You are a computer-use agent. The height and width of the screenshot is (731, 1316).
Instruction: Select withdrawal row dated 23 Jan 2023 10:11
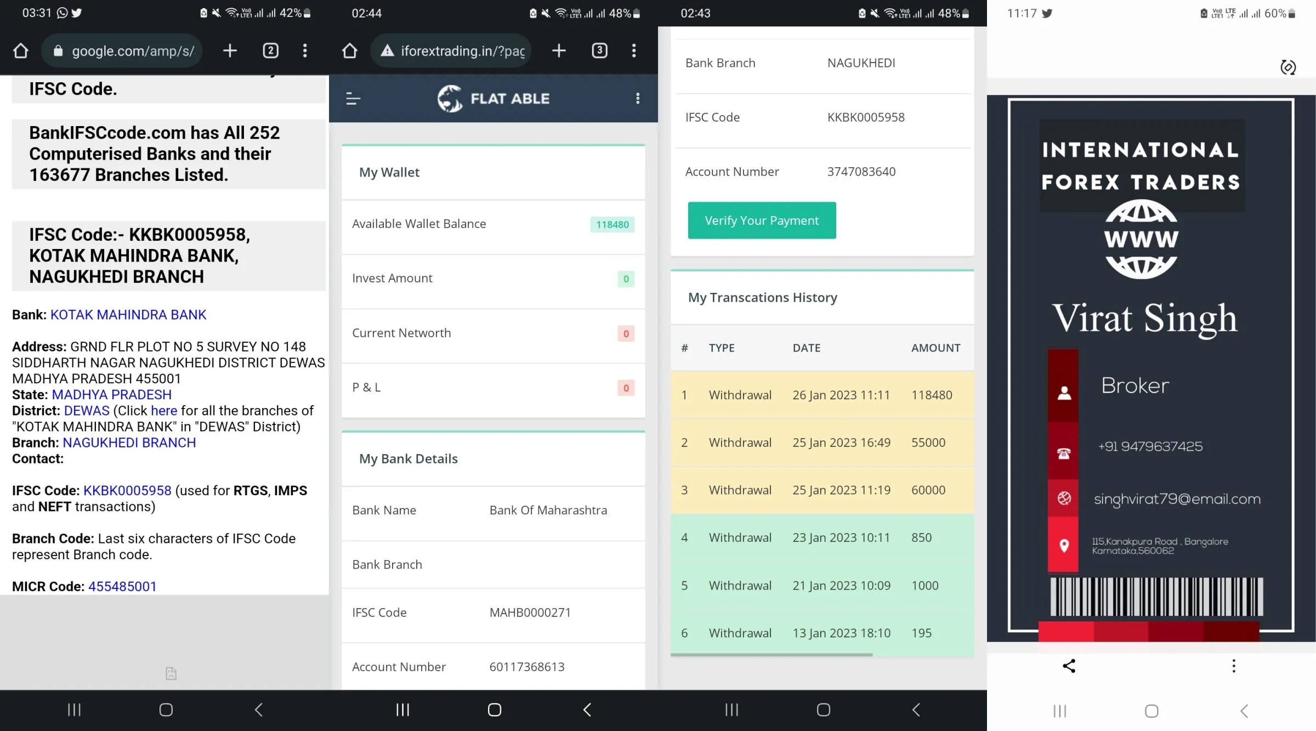(822, 538)
